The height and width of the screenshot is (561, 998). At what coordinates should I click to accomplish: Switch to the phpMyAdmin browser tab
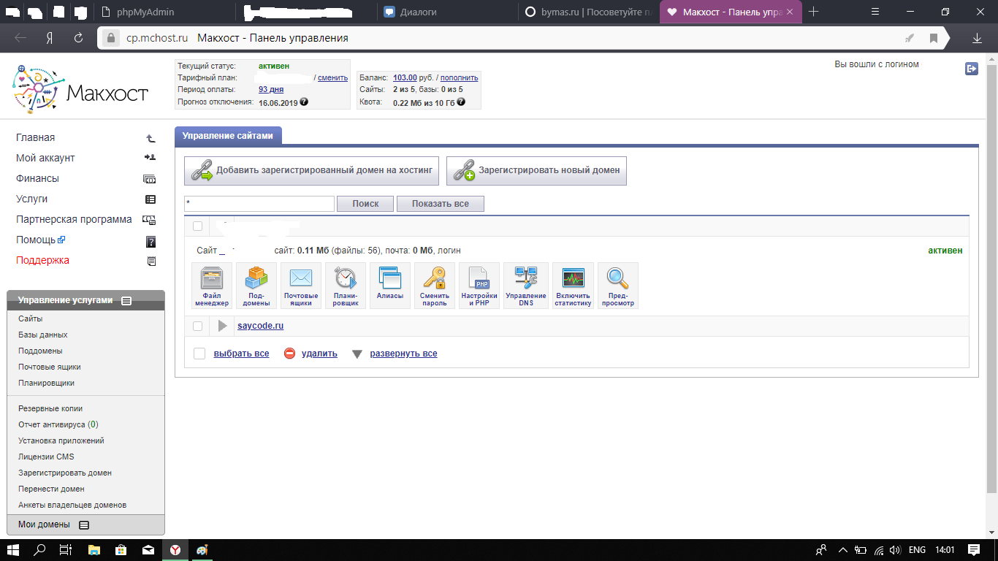point(145,12)
